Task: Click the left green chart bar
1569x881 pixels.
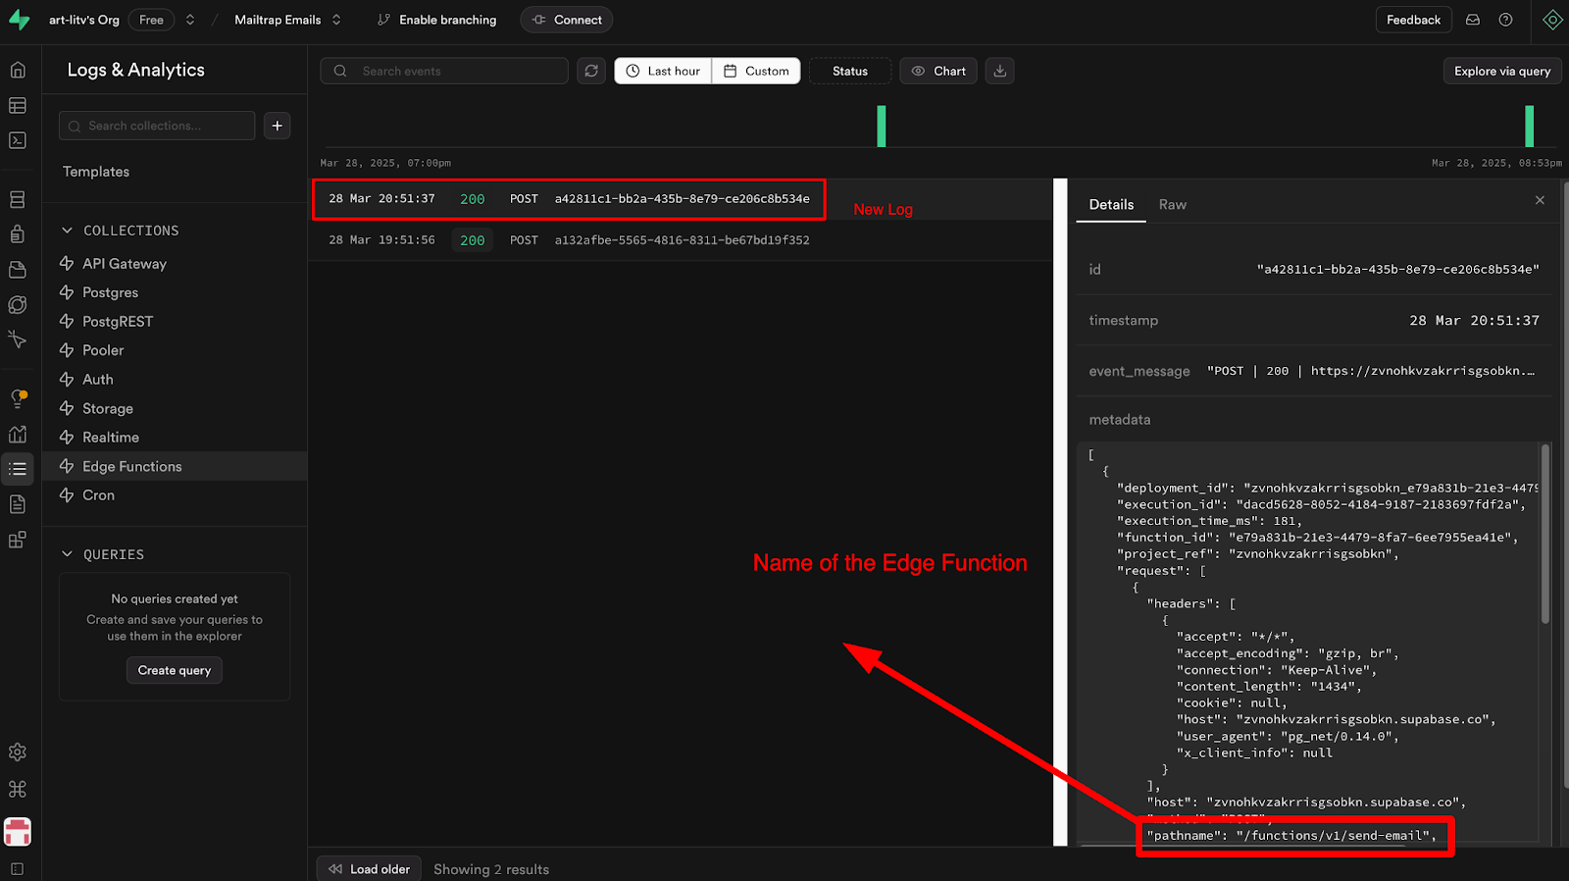Action: (882, 127)
